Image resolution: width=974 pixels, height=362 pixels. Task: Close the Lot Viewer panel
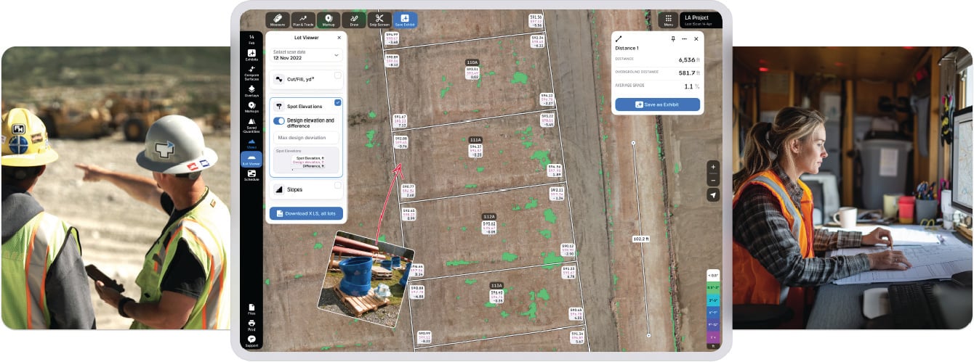pos(339,37)
